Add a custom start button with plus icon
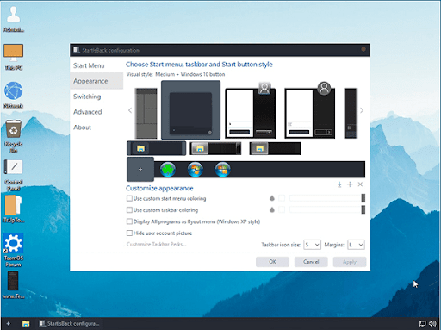 tap(350, 184)
